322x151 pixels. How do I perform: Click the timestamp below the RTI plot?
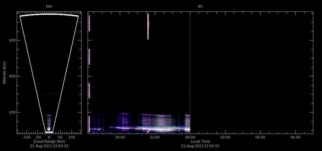click(x=200, y=146)
